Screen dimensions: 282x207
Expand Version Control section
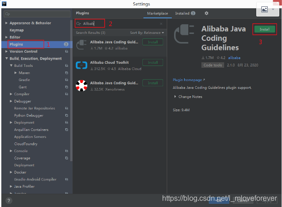tap(6, 51)
